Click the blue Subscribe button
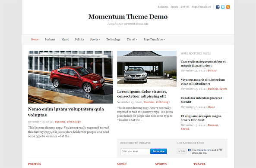 click(158, 151)
